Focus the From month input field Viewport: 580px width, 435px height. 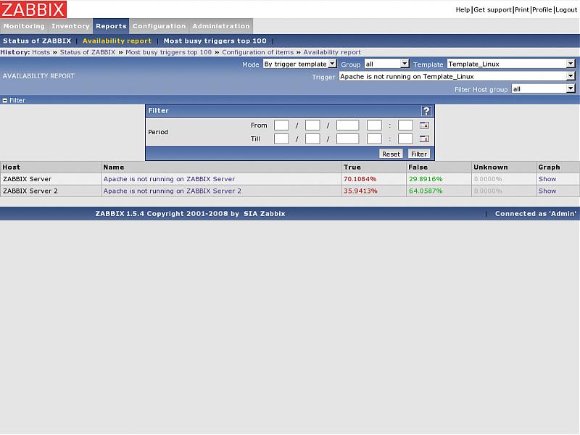(312, 125)
